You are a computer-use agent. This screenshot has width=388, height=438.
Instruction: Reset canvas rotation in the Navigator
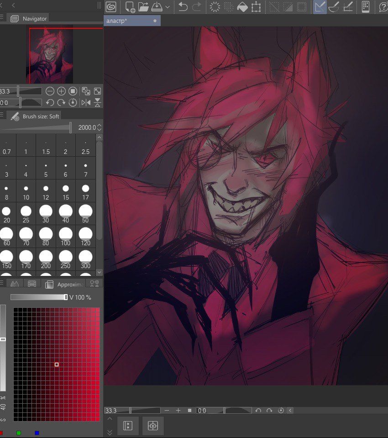point(73,103)
